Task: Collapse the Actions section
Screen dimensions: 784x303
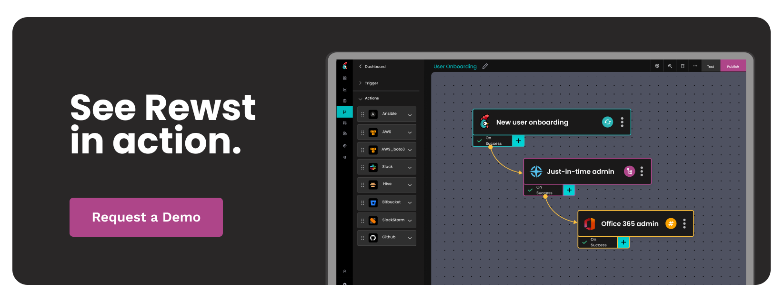Action: (361, 99)
